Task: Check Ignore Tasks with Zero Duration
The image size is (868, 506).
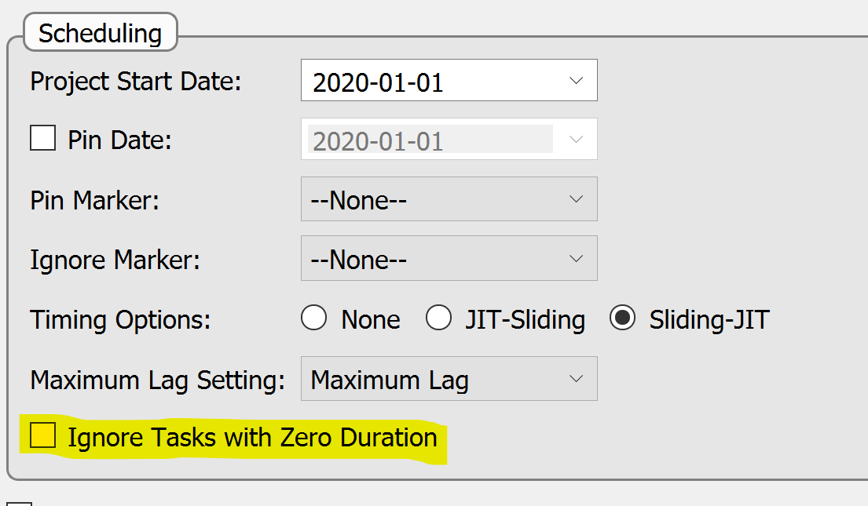Action: pos(43,436)
